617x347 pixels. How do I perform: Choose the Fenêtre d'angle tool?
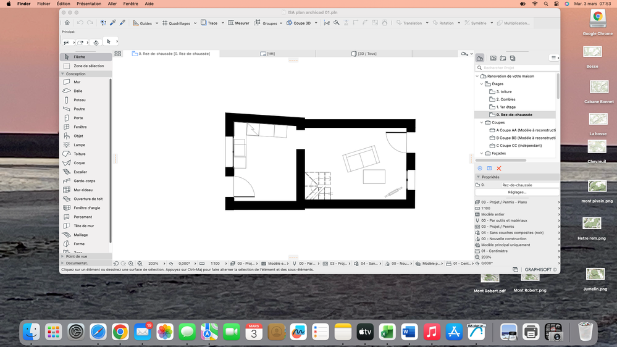pos(86,207)
